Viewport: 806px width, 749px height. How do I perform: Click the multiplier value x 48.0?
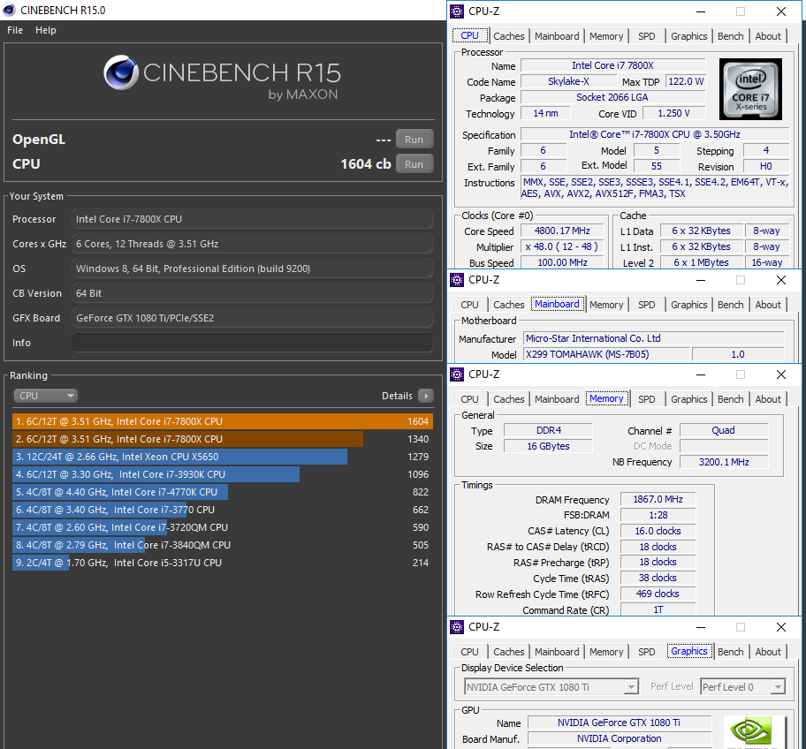pyautogui.click(x=562, y=247)
